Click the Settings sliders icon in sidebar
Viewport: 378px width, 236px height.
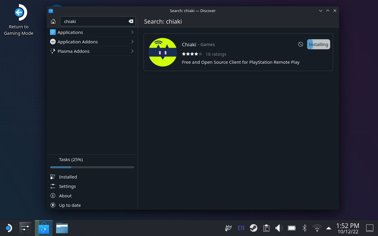pyautogui.click(x=53, y=186)
